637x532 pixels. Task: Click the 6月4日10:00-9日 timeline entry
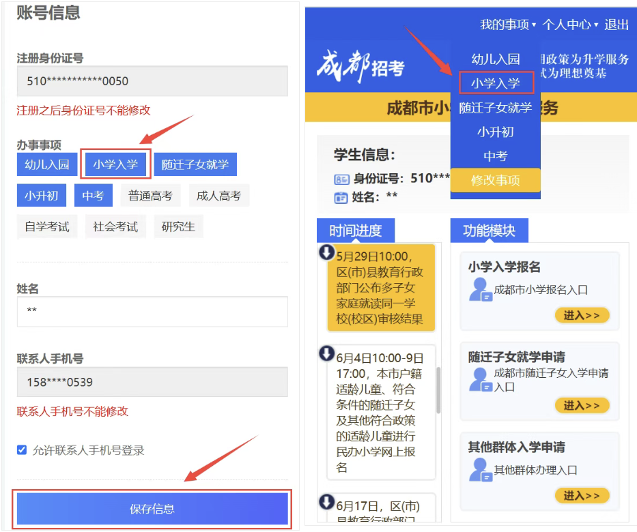381,412
